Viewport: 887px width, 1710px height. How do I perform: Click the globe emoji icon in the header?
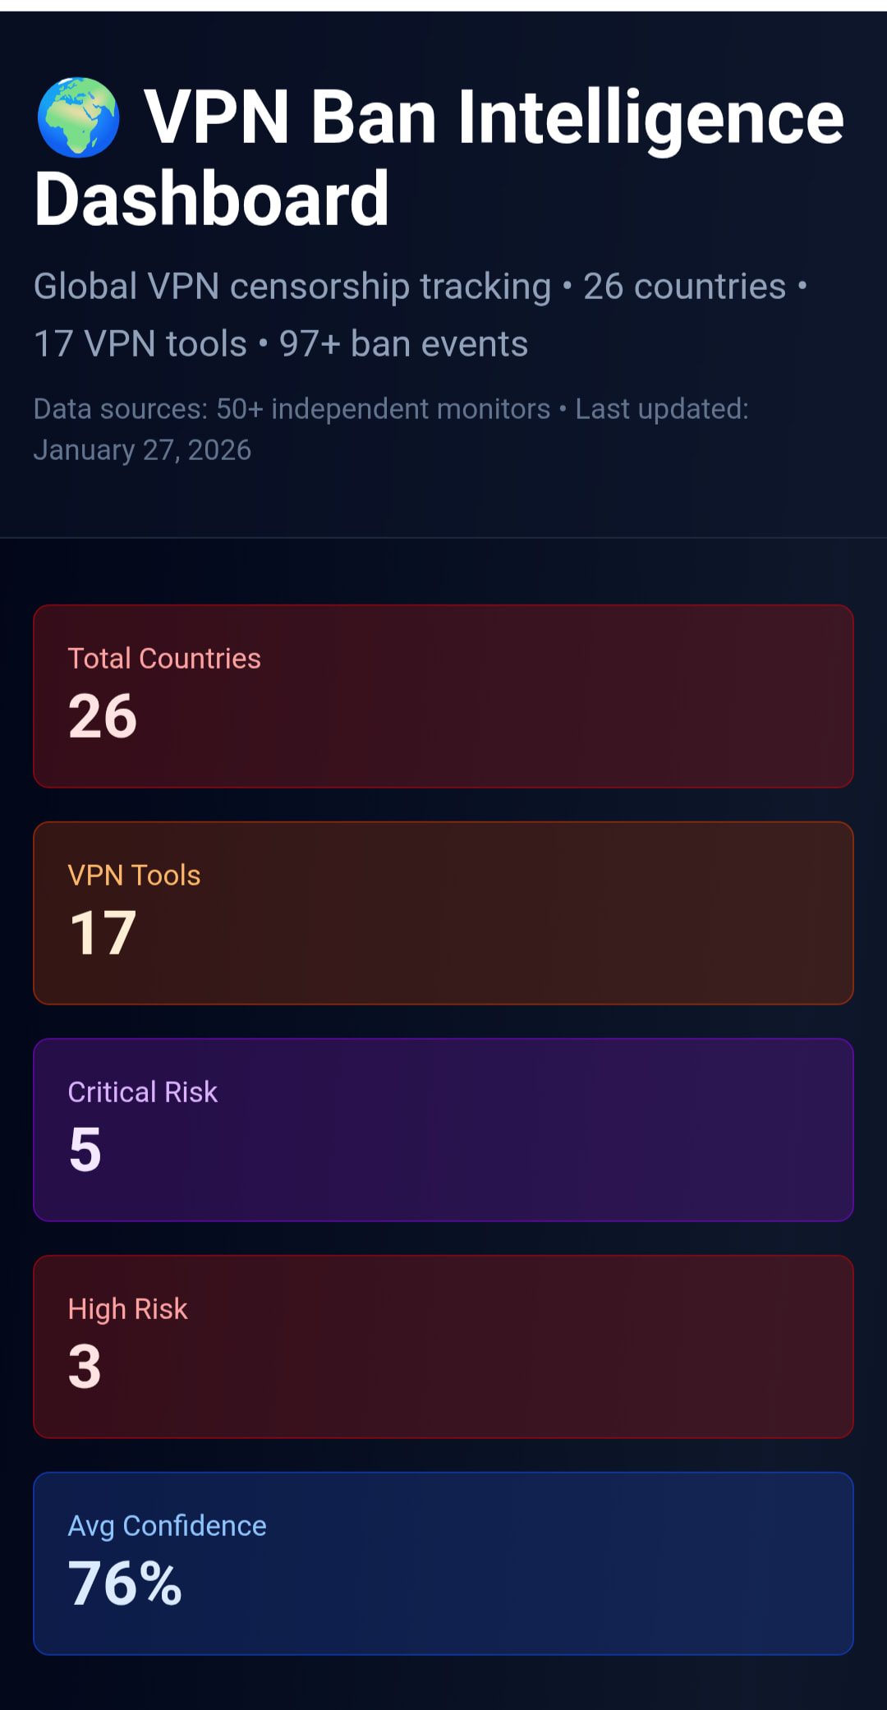79,117
